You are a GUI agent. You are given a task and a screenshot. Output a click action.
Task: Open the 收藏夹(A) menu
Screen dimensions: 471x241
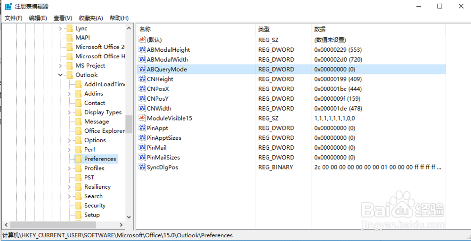point(91,18)
